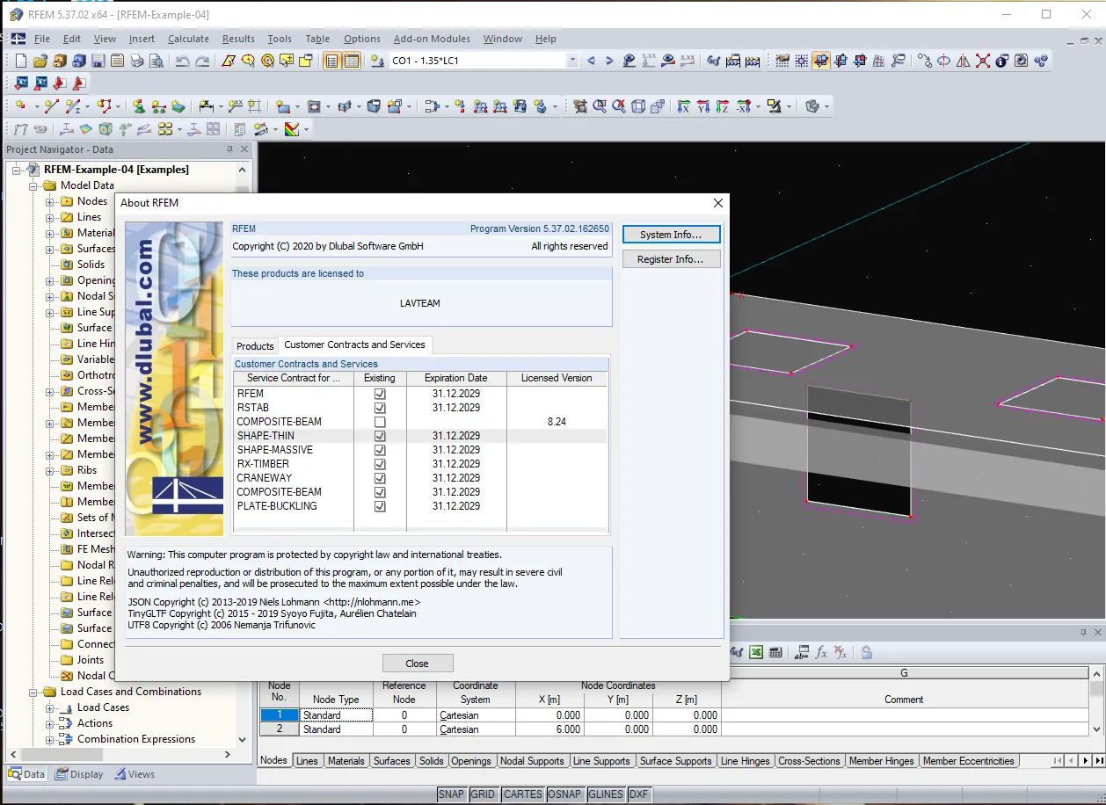Screen dimensions: 1106x805
Task: Select the Joints item in the navigator tree
Action: [91, 660]
